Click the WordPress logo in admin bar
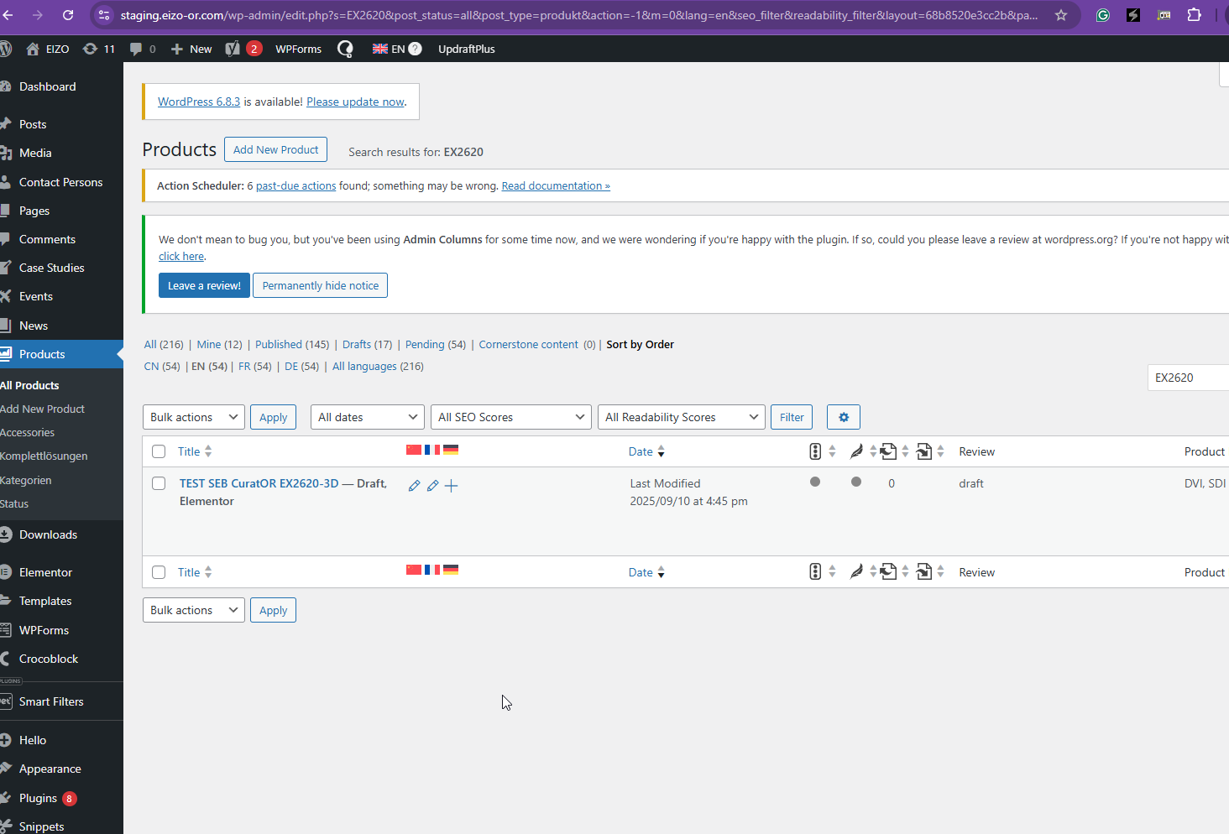1229x834 pixels. click(x=6, y=49)
